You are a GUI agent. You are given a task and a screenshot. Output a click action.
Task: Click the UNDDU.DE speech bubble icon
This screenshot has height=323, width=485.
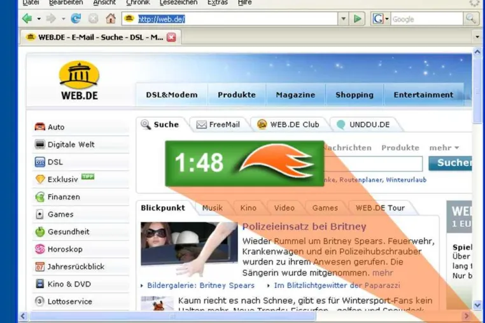pyautogui.click(x=341, y=125)
